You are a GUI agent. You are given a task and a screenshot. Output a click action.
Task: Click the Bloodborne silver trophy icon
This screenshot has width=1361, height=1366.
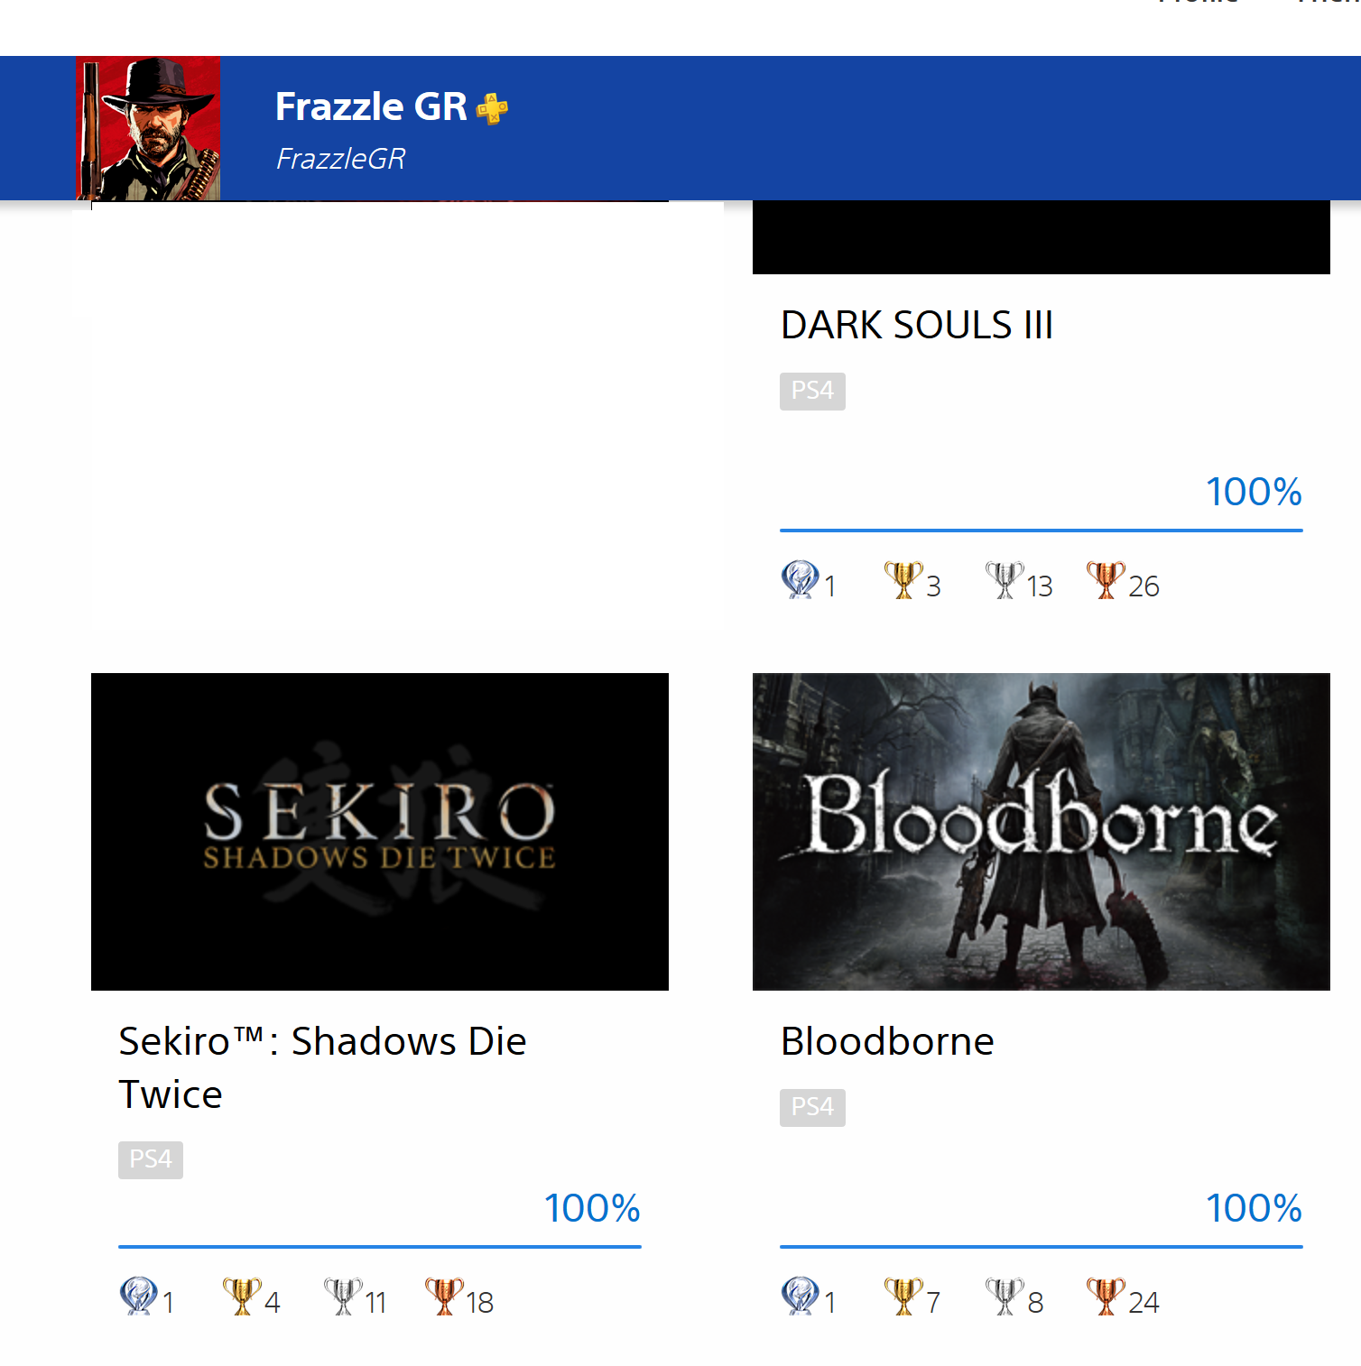[1004, 1296]
